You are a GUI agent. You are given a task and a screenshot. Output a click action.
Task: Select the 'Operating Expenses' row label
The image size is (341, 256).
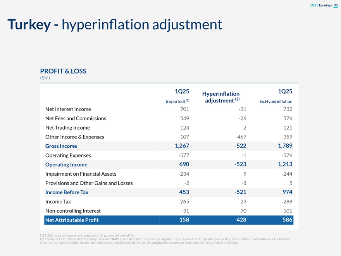[x=68, y=156]
